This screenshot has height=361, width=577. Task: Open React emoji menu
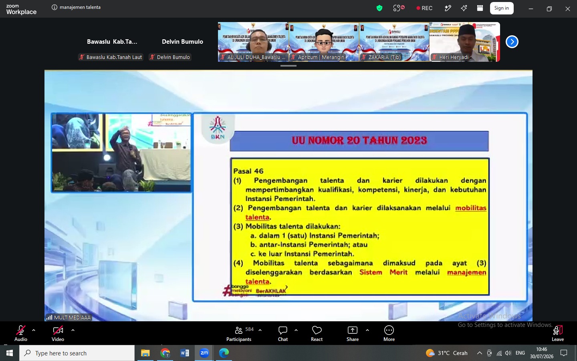317,333
